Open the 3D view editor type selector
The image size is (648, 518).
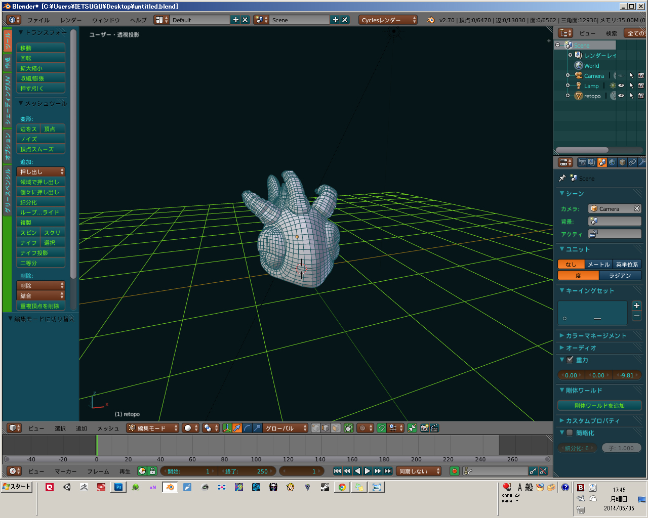pyautogui.click(x=14, y=428)
